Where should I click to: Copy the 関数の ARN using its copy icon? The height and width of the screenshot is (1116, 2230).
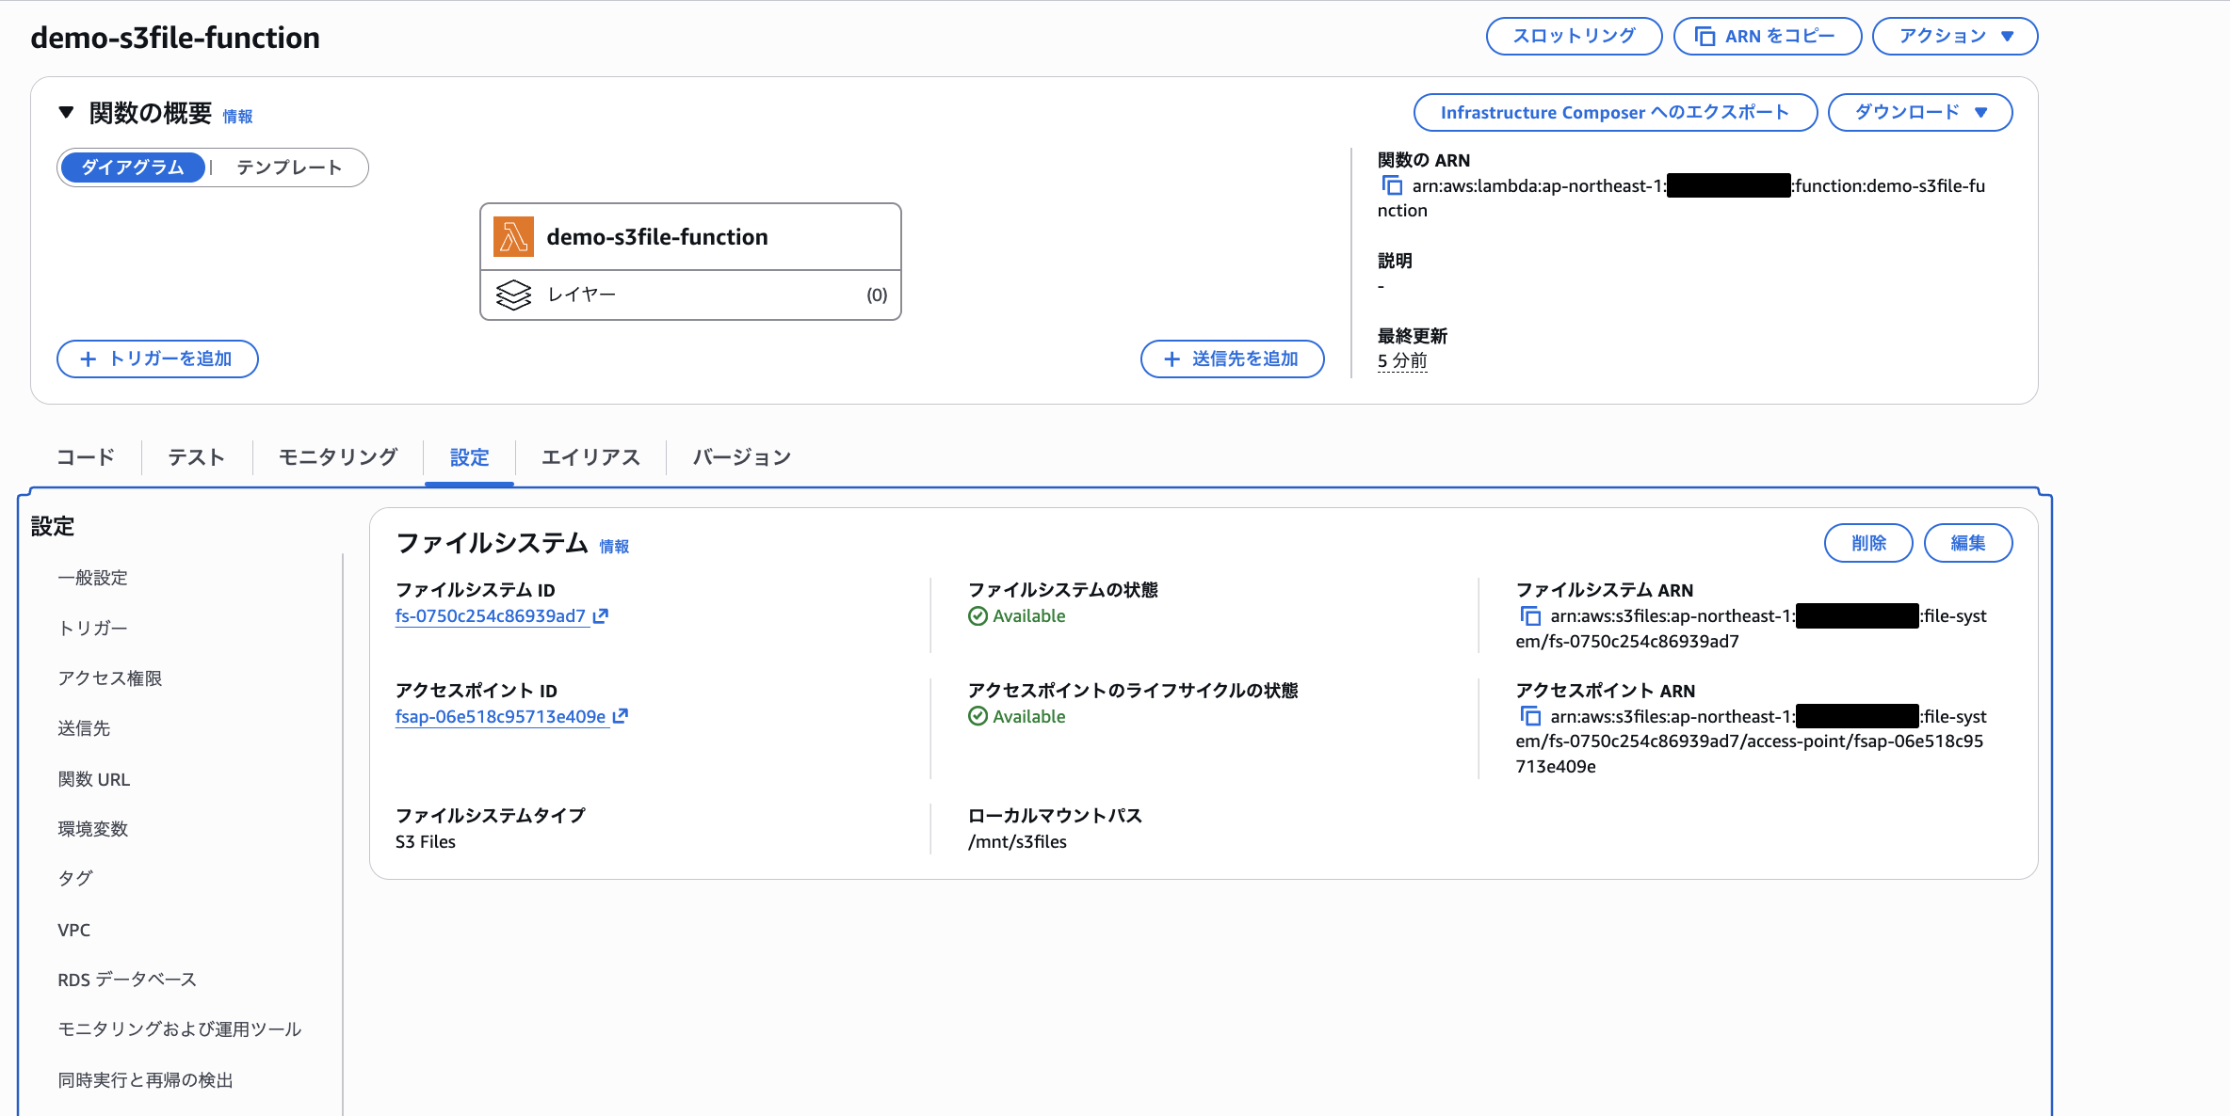coord(1392,186)
